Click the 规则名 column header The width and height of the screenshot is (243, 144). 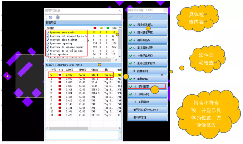[x=50, y=28]
